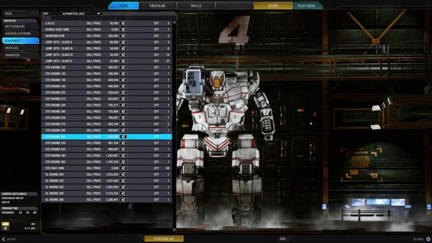The image size is (432, 243).
Task: Select Weapon Systems inventory category
Action: coord(20,33)
